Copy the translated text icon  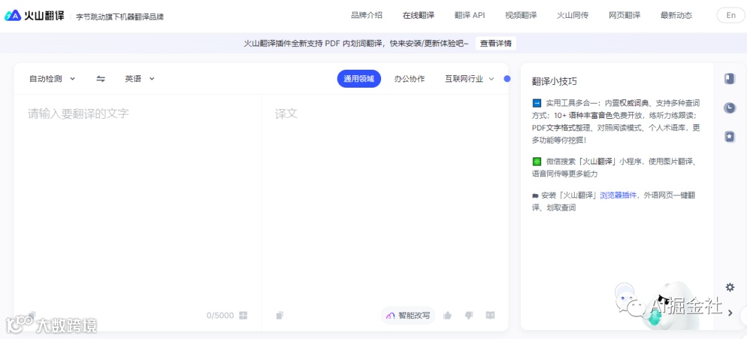tap(280, 316)
